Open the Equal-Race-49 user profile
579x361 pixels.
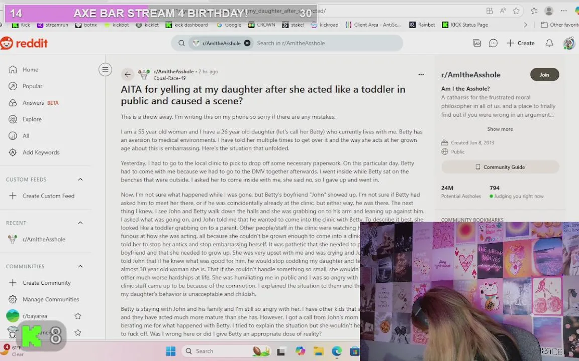tap(170, 78)
